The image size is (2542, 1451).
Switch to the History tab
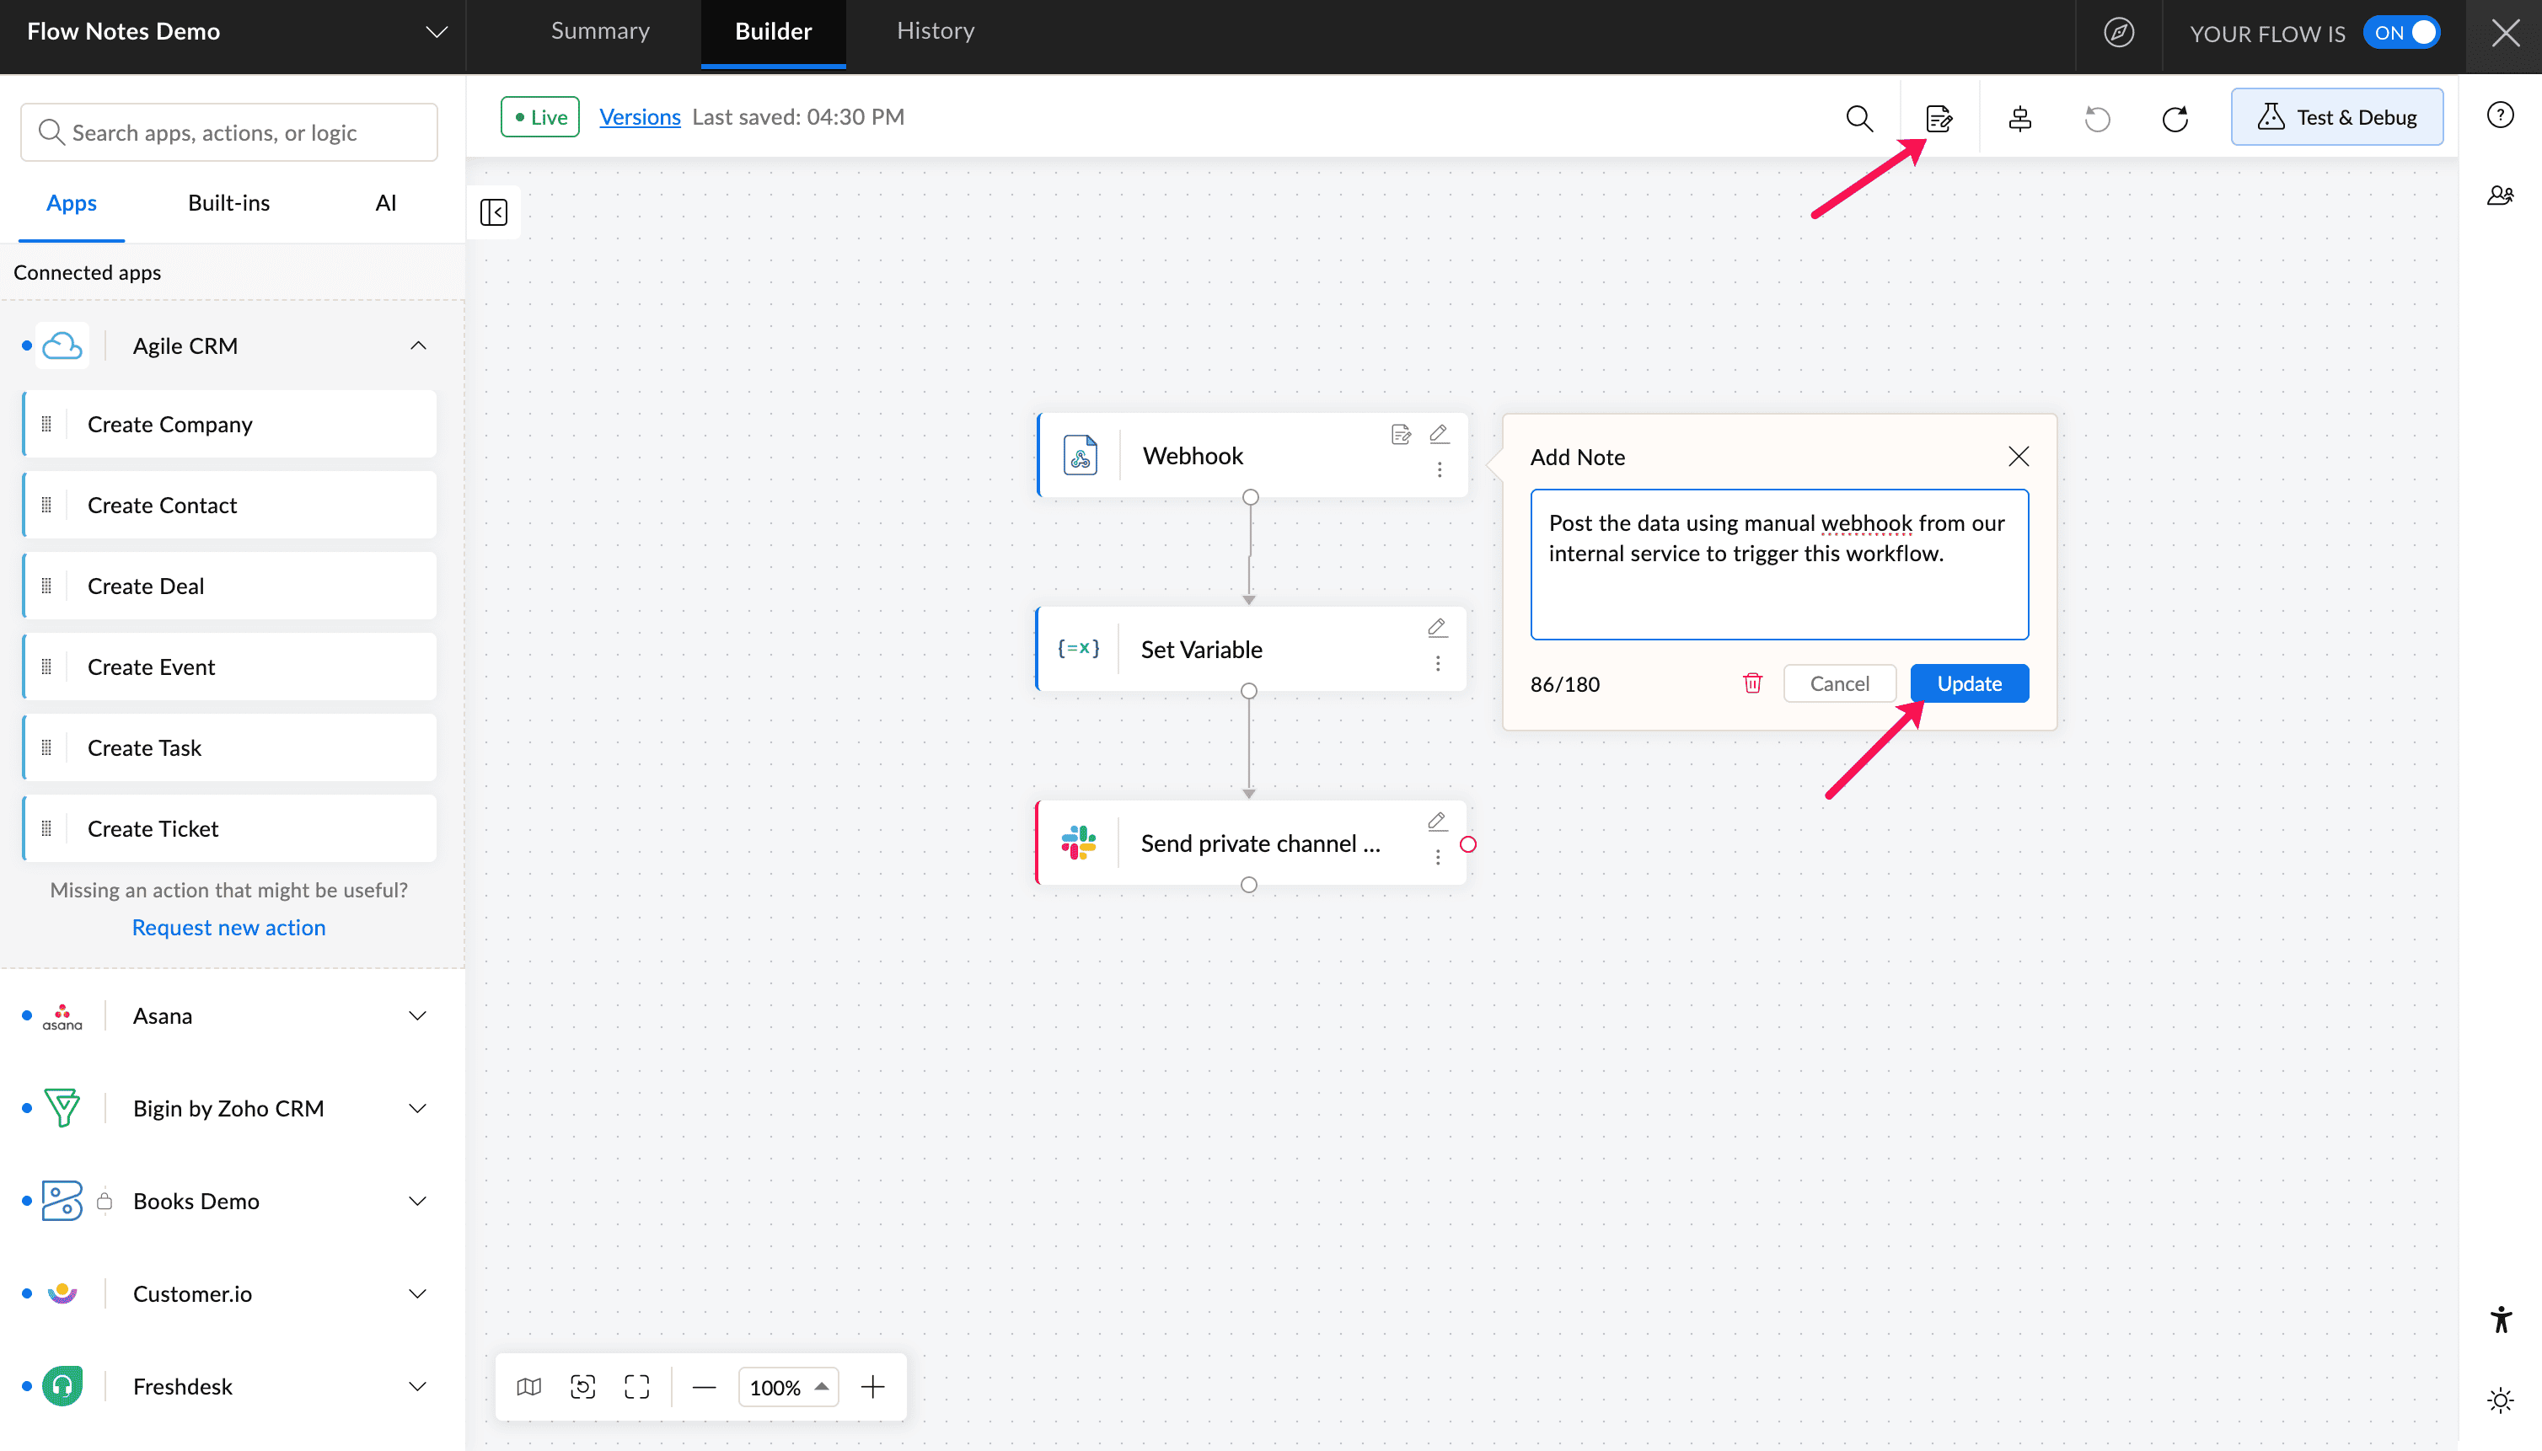point(935,31)
